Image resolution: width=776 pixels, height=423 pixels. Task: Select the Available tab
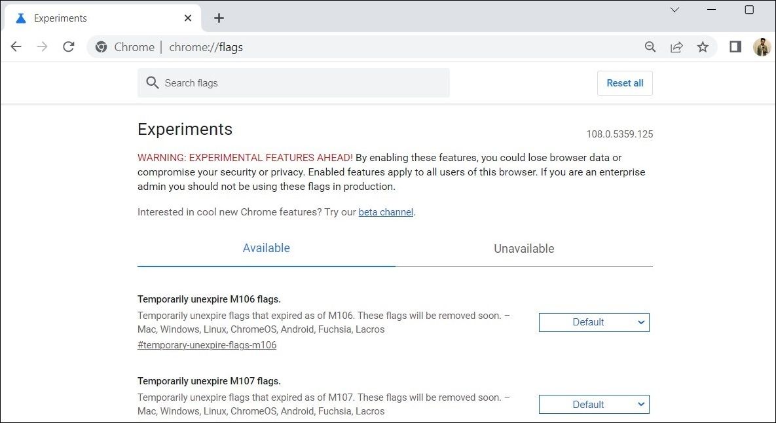pyautogui.click(x=266, y=248)
